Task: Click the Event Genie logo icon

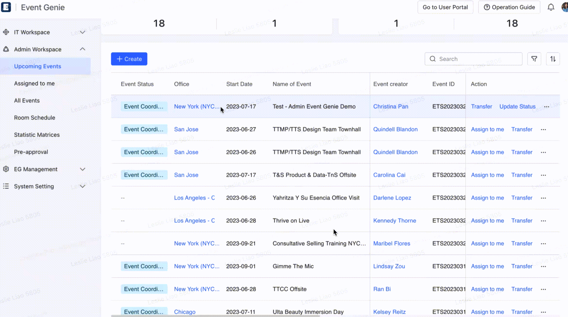Action: click(x=6, y=7)
